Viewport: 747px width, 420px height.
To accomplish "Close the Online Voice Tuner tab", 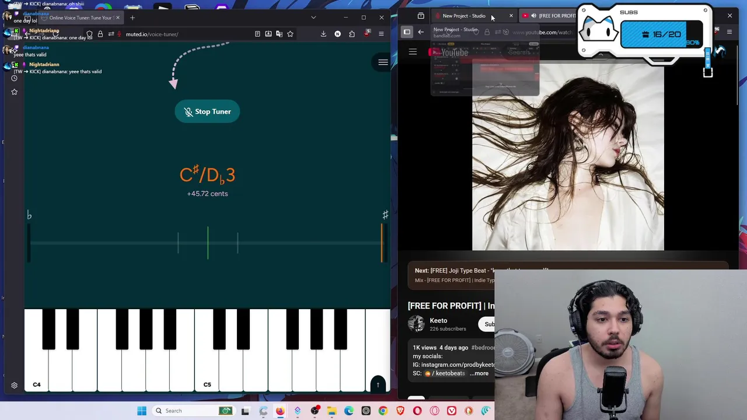I will click(x=117, y=17).
